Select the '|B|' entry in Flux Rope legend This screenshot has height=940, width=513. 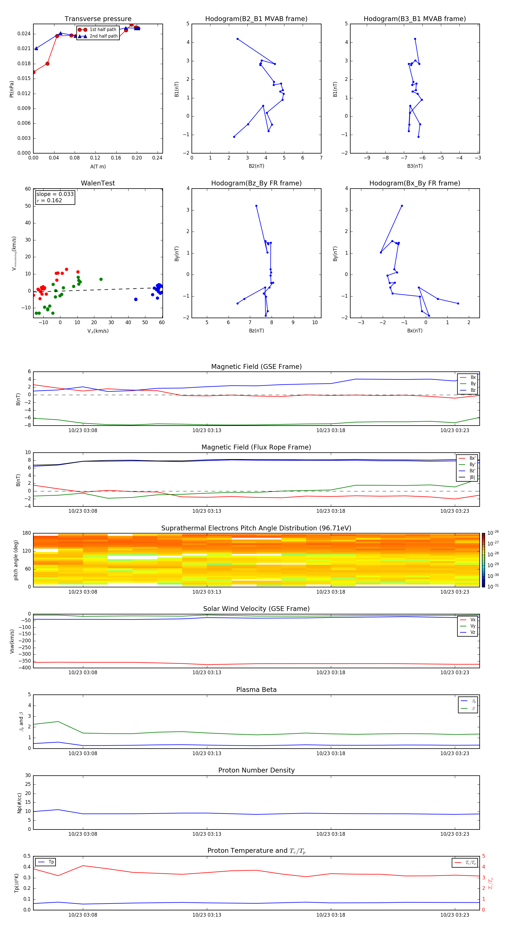[467, 478]
